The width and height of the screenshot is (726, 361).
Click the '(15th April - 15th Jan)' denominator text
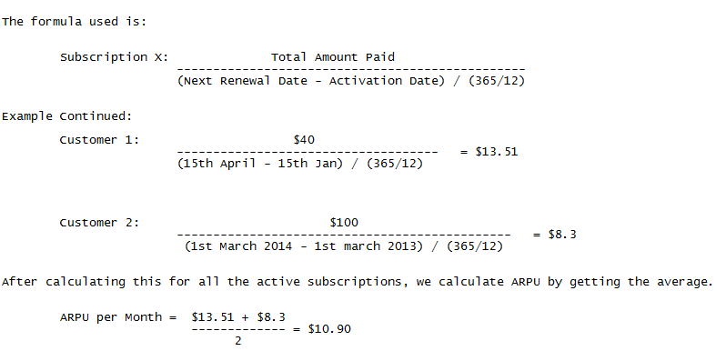[x=260, y=164]
